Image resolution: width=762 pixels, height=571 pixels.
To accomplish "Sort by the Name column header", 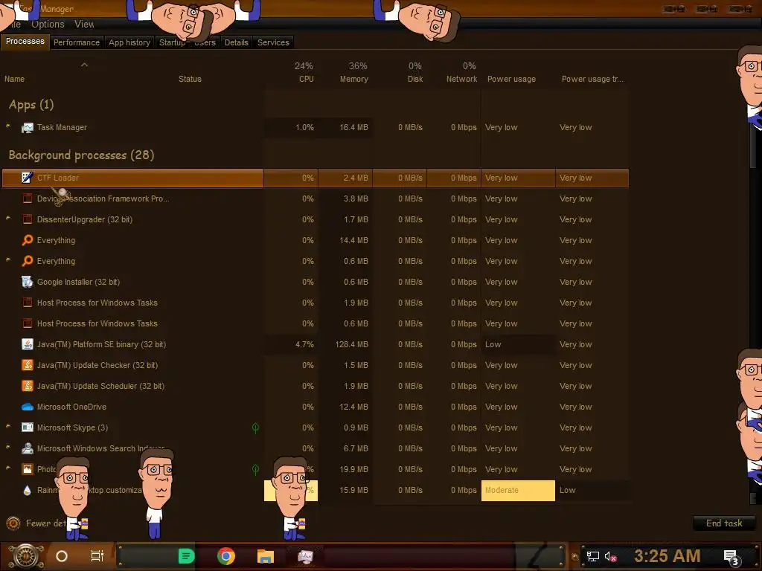I will [14, 79].
